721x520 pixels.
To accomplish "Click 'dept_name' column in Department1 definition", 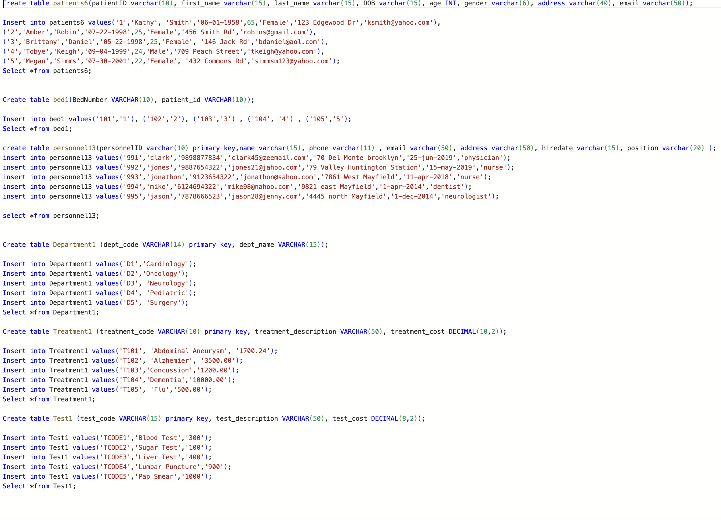I will (257, 245).
